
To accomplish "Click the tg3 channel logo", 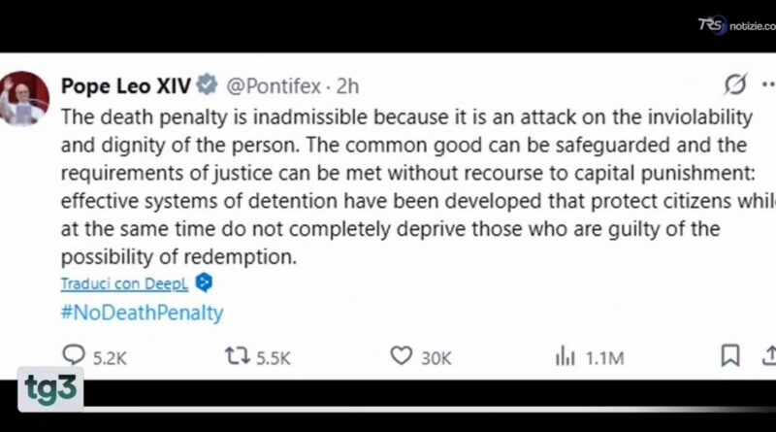I will click(50, 389).
